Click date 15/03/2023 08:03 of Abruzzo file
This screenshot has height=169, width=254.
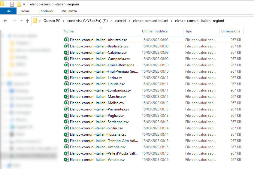pyautogui.click(x=155, y=40)
